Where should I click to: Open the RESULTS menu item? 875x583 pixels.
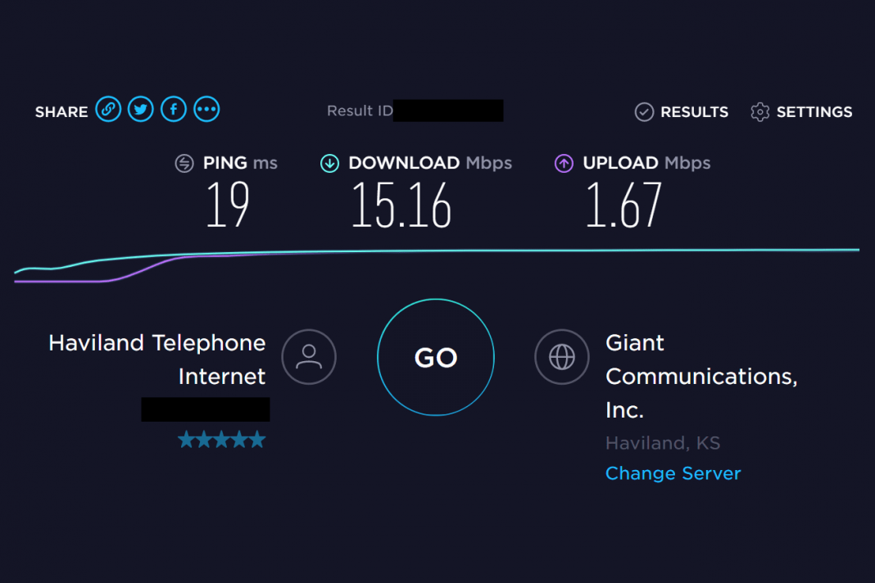pyautogui.click(x=694, y=112)
